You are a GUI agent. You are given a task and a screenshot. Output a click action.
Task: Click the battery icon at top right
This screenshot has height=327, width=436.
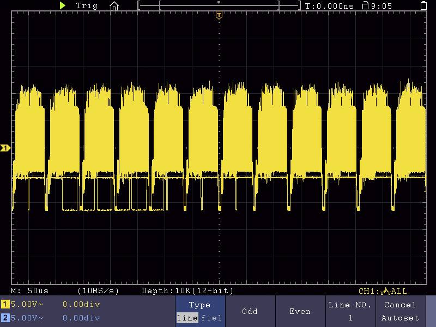click(x=423, y=6)
